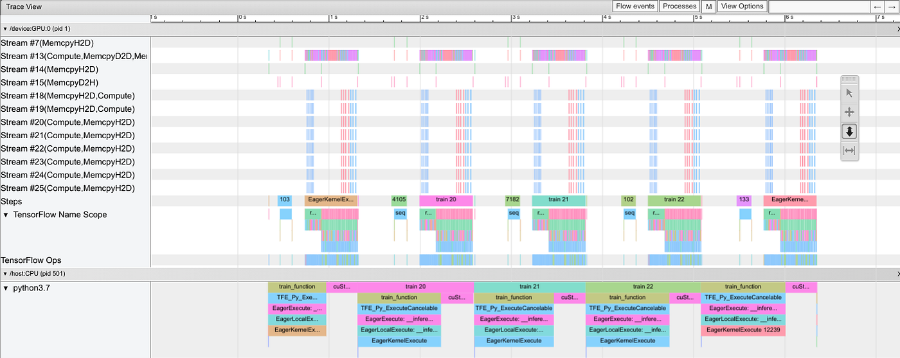Choose the zoom tool with vertical arrow

tap(849, 131)
